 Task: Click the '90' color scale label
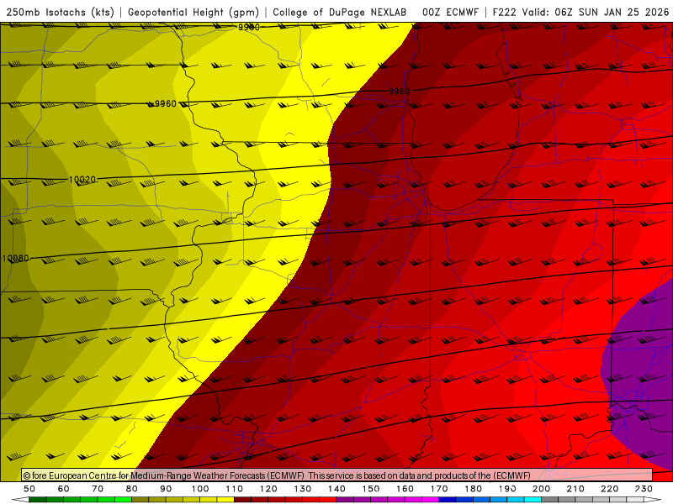pyautogui.click(x=166, y=489)
